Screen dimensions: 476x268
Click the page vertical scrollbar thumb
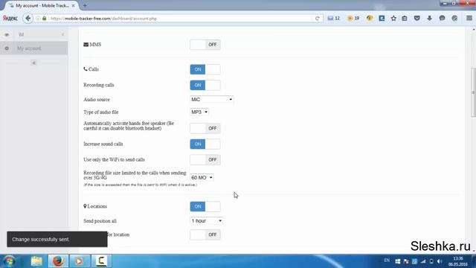473,92
